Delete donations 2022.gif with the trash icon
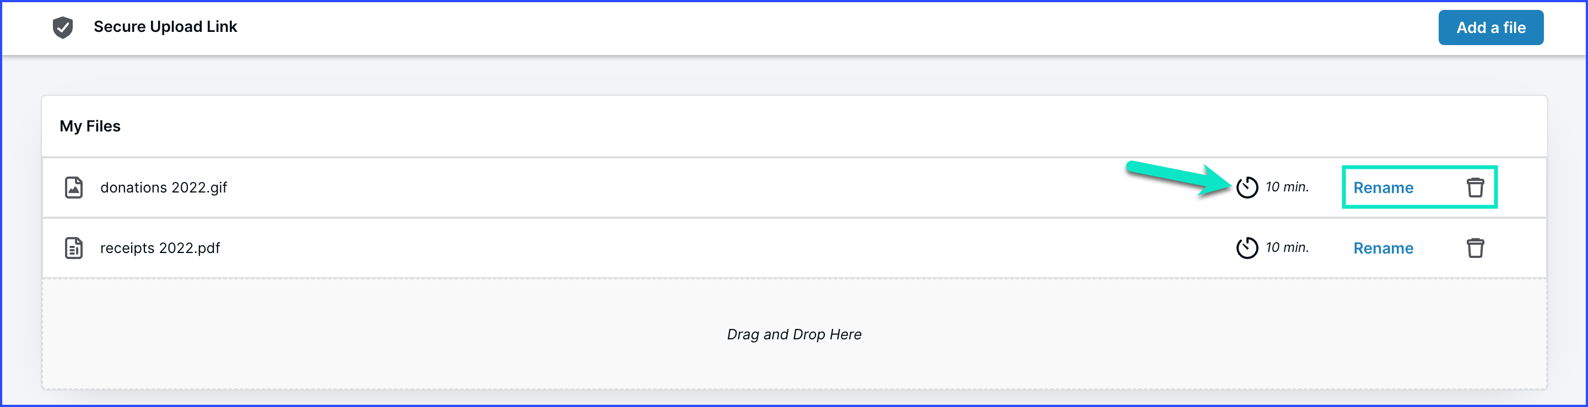 [1475, 187]
